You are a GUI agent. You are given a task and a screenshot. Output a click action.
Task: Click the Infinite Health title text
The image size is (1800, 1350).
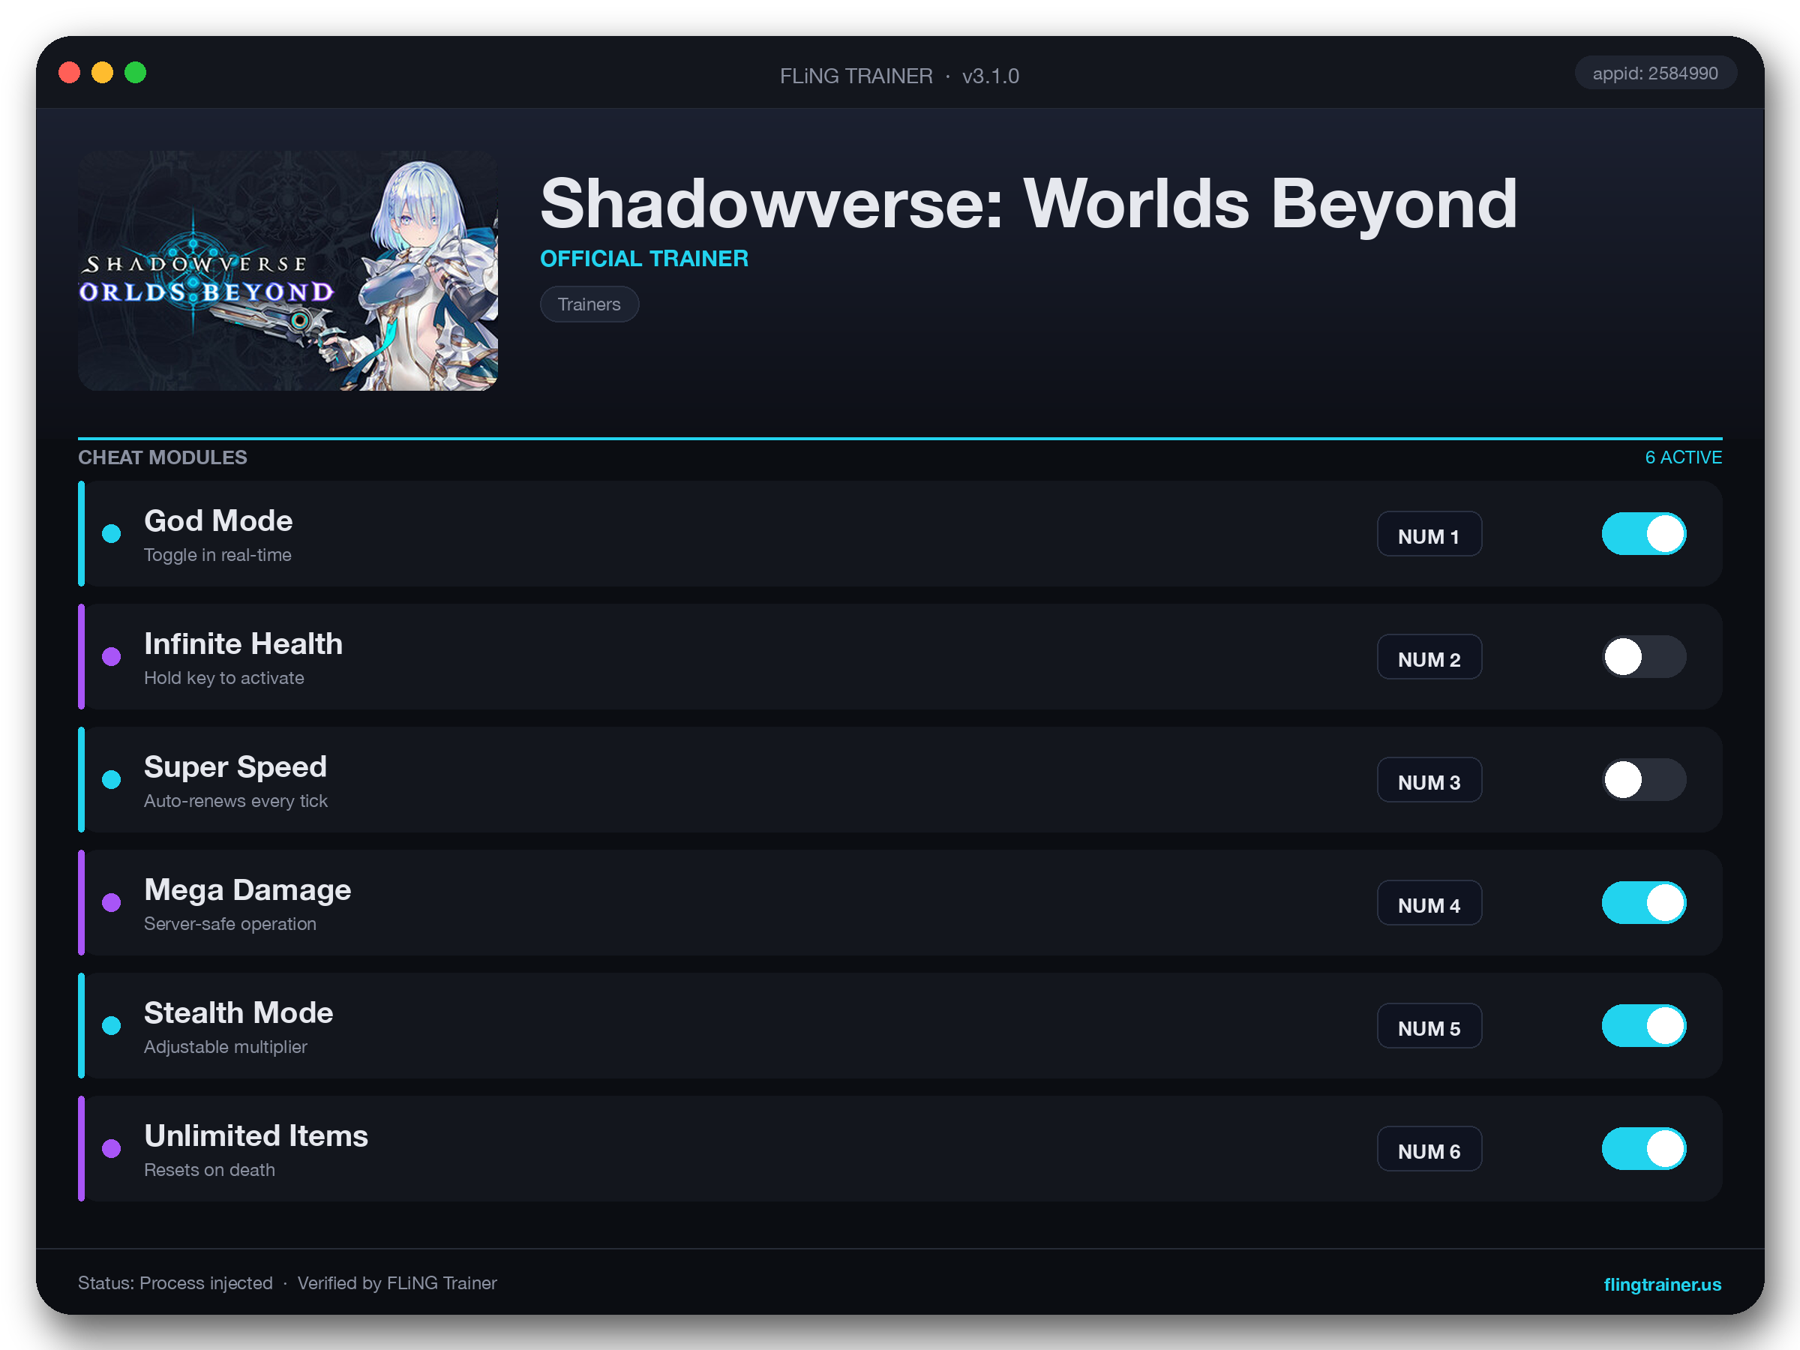point(243,643)
